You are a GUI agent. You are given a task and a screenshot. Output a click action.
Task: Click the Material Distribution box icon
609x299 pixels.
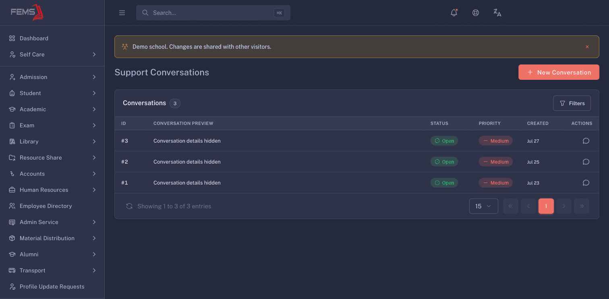pyautogui.click(x=12, y=238)
